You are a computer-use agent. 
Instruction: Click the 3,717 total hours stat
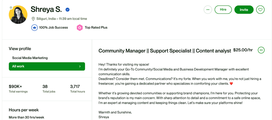point(75,86)
